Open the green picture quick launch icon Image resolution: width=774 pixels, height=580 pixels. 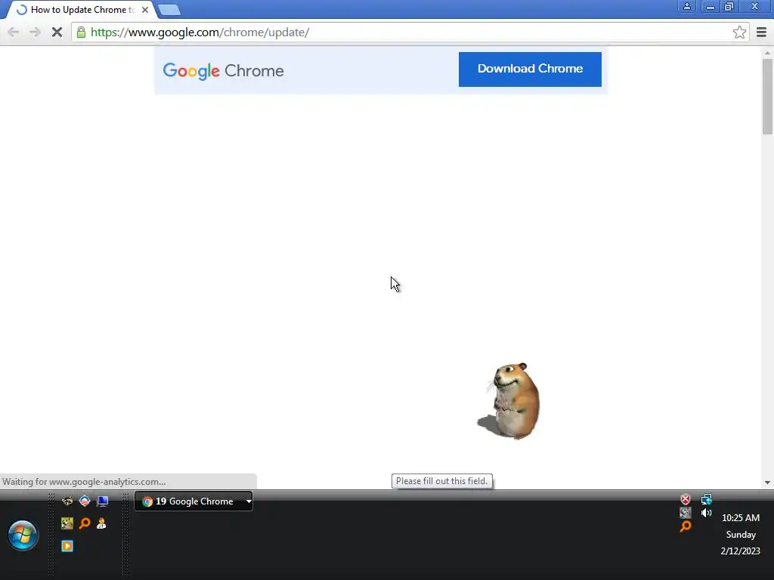(x=67, y=523)
